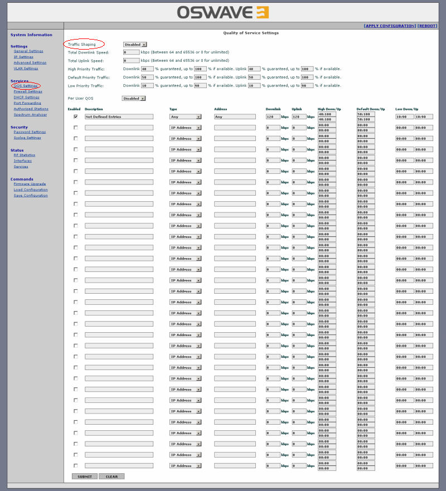Screen dimensions: 446x491
Task: Click the OSWAVE logo at top
Action: tap(222, 13)
